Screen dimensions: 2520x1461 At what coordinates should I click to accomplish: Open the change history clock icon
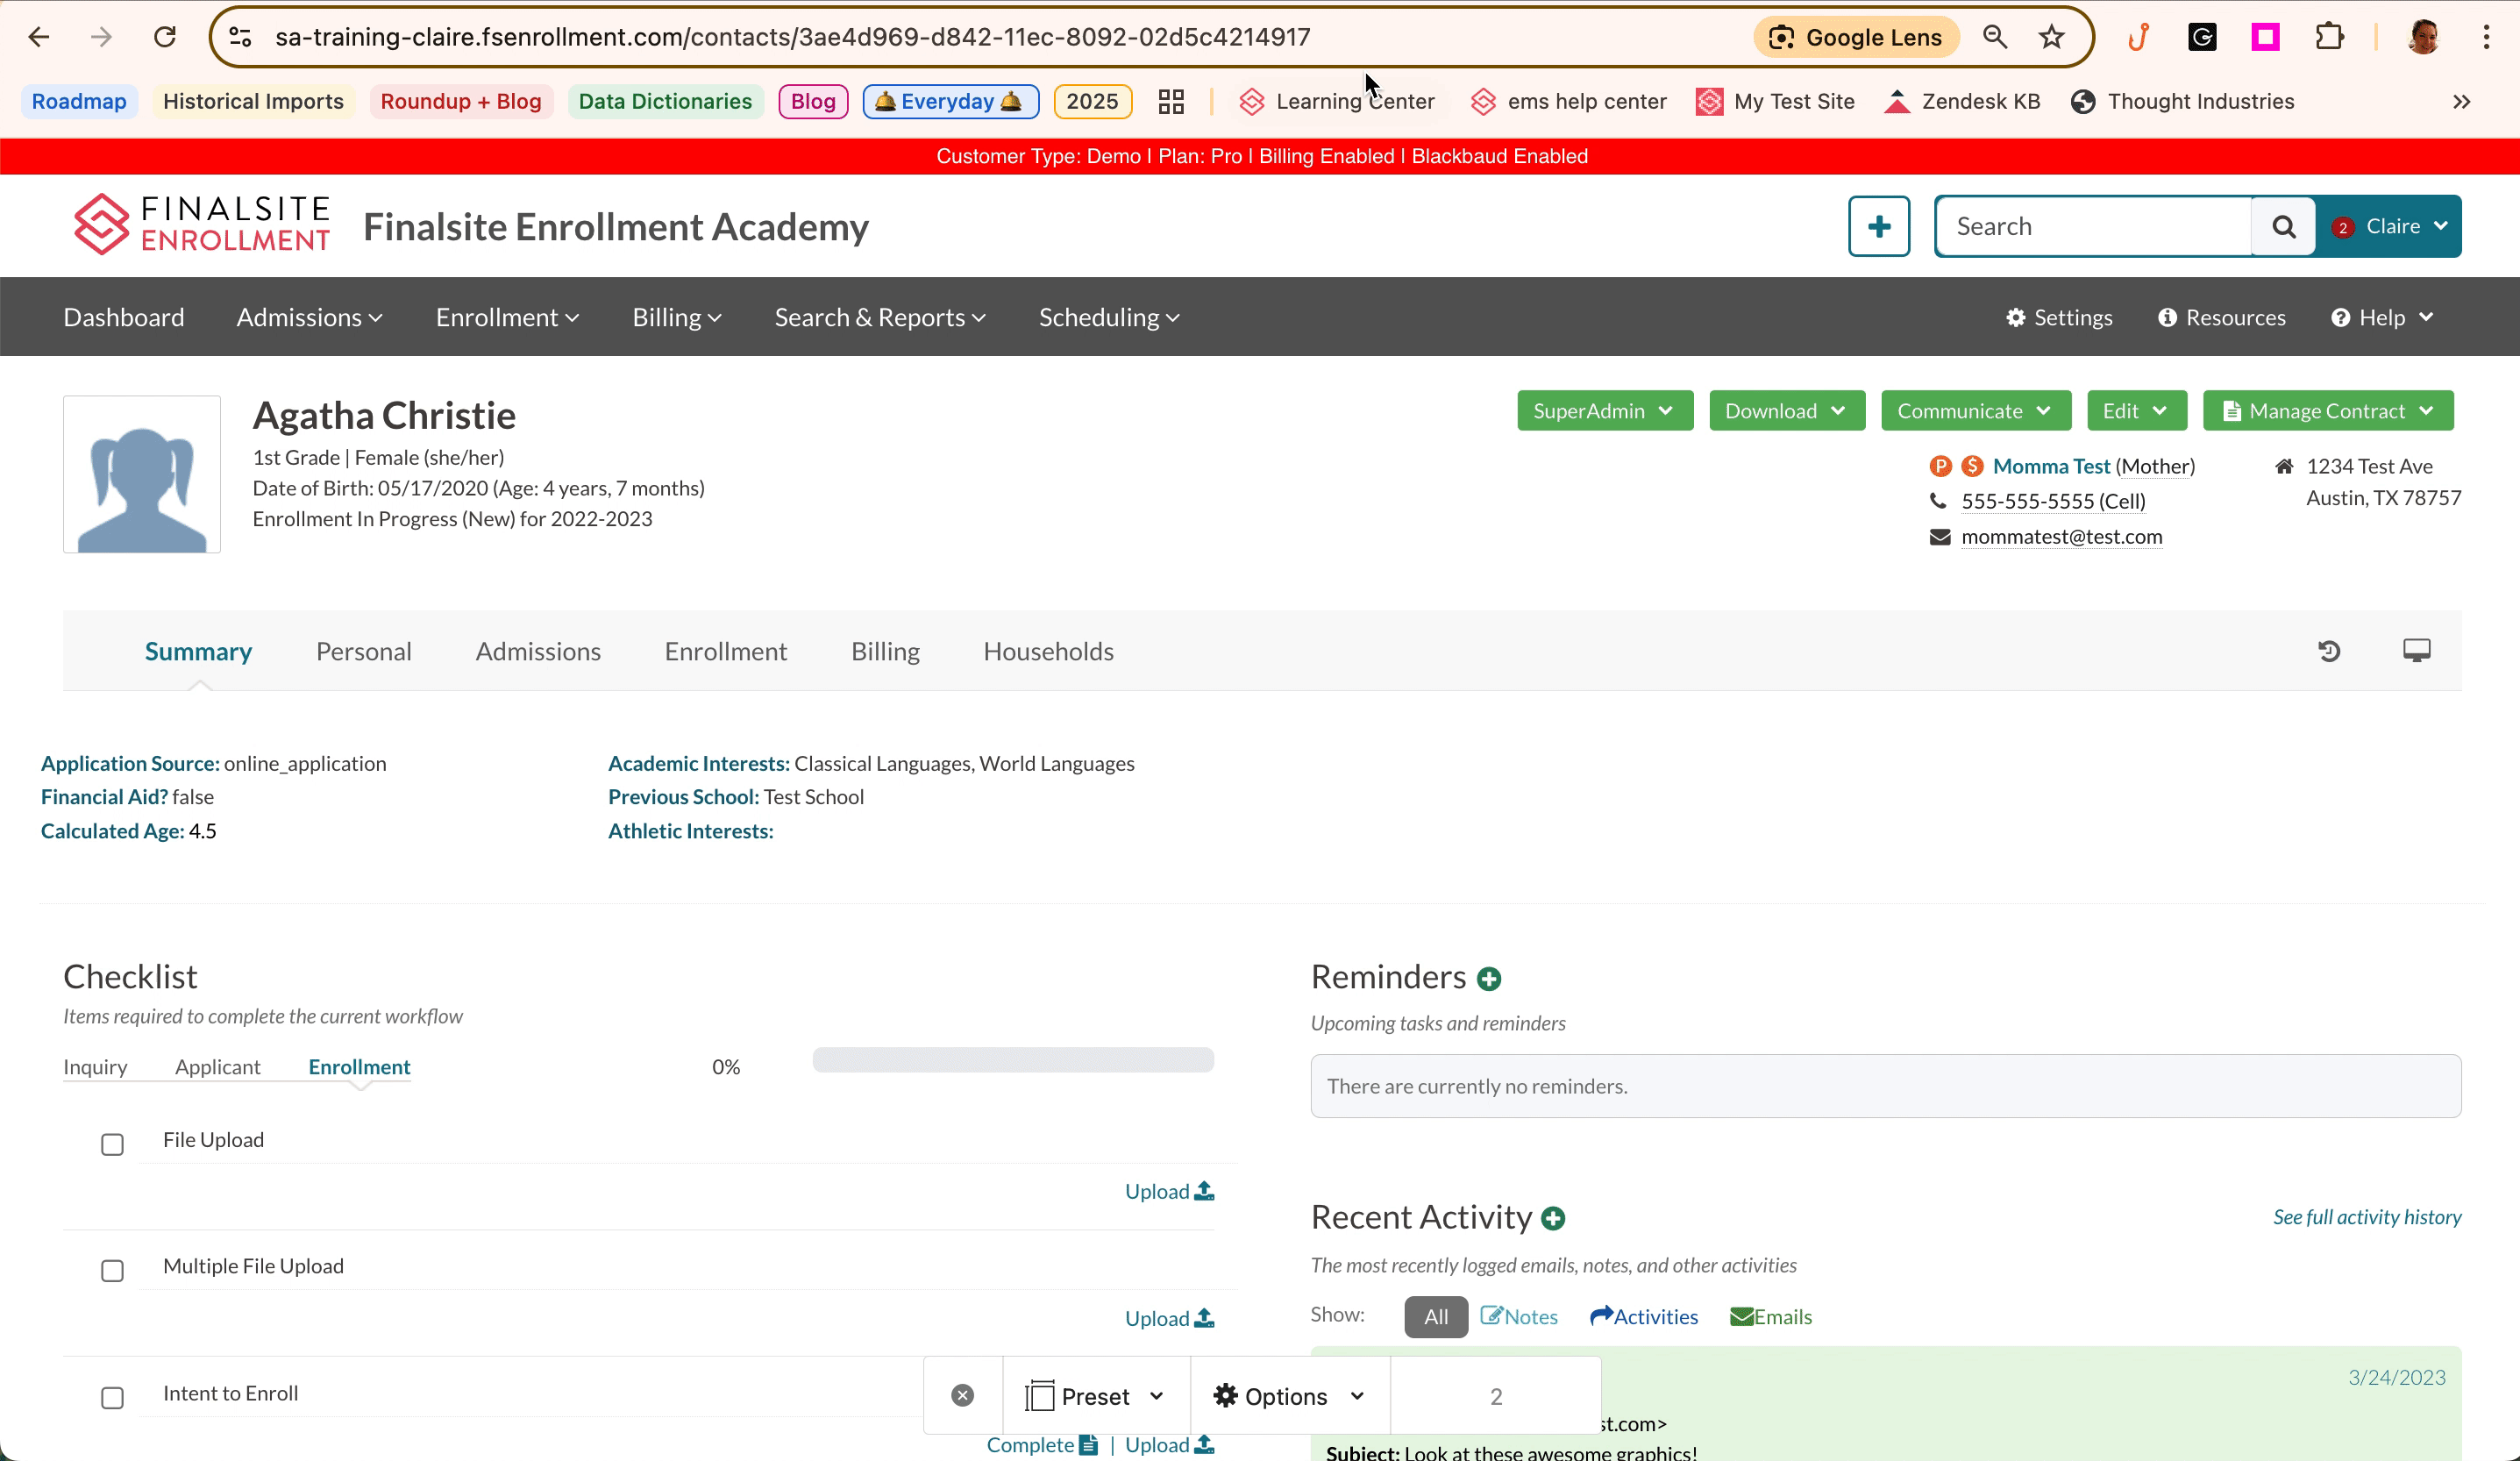[2329, 651]
